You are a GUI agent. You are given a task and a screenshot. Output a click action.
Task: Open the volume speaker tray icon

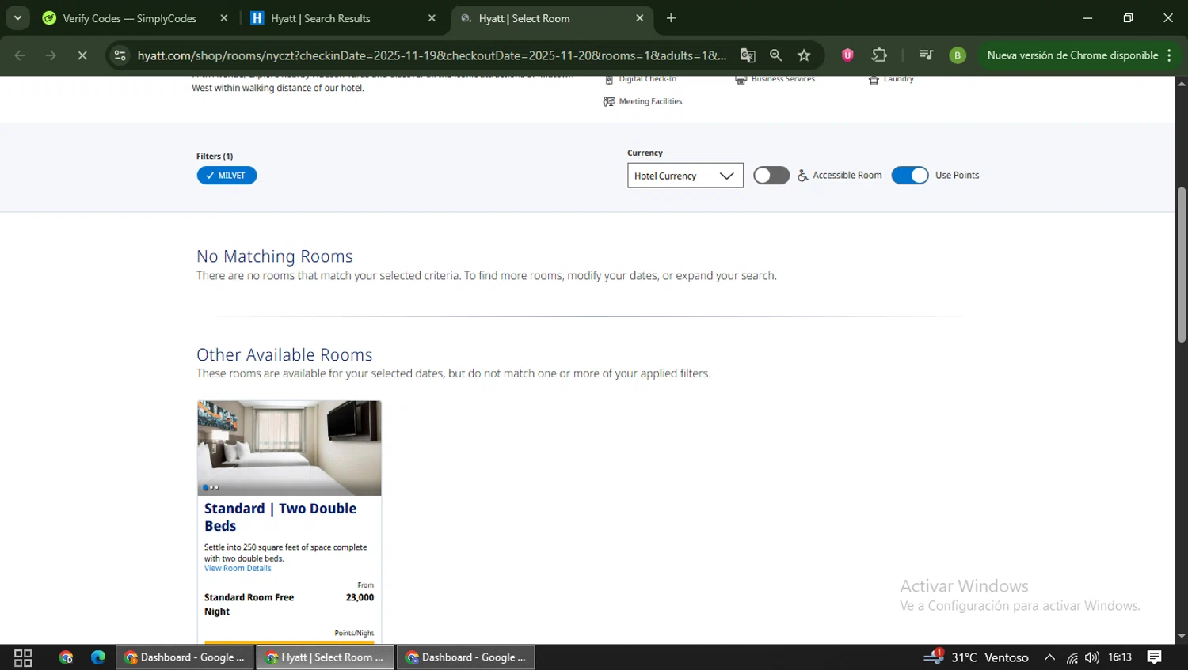click(1092, 657)
